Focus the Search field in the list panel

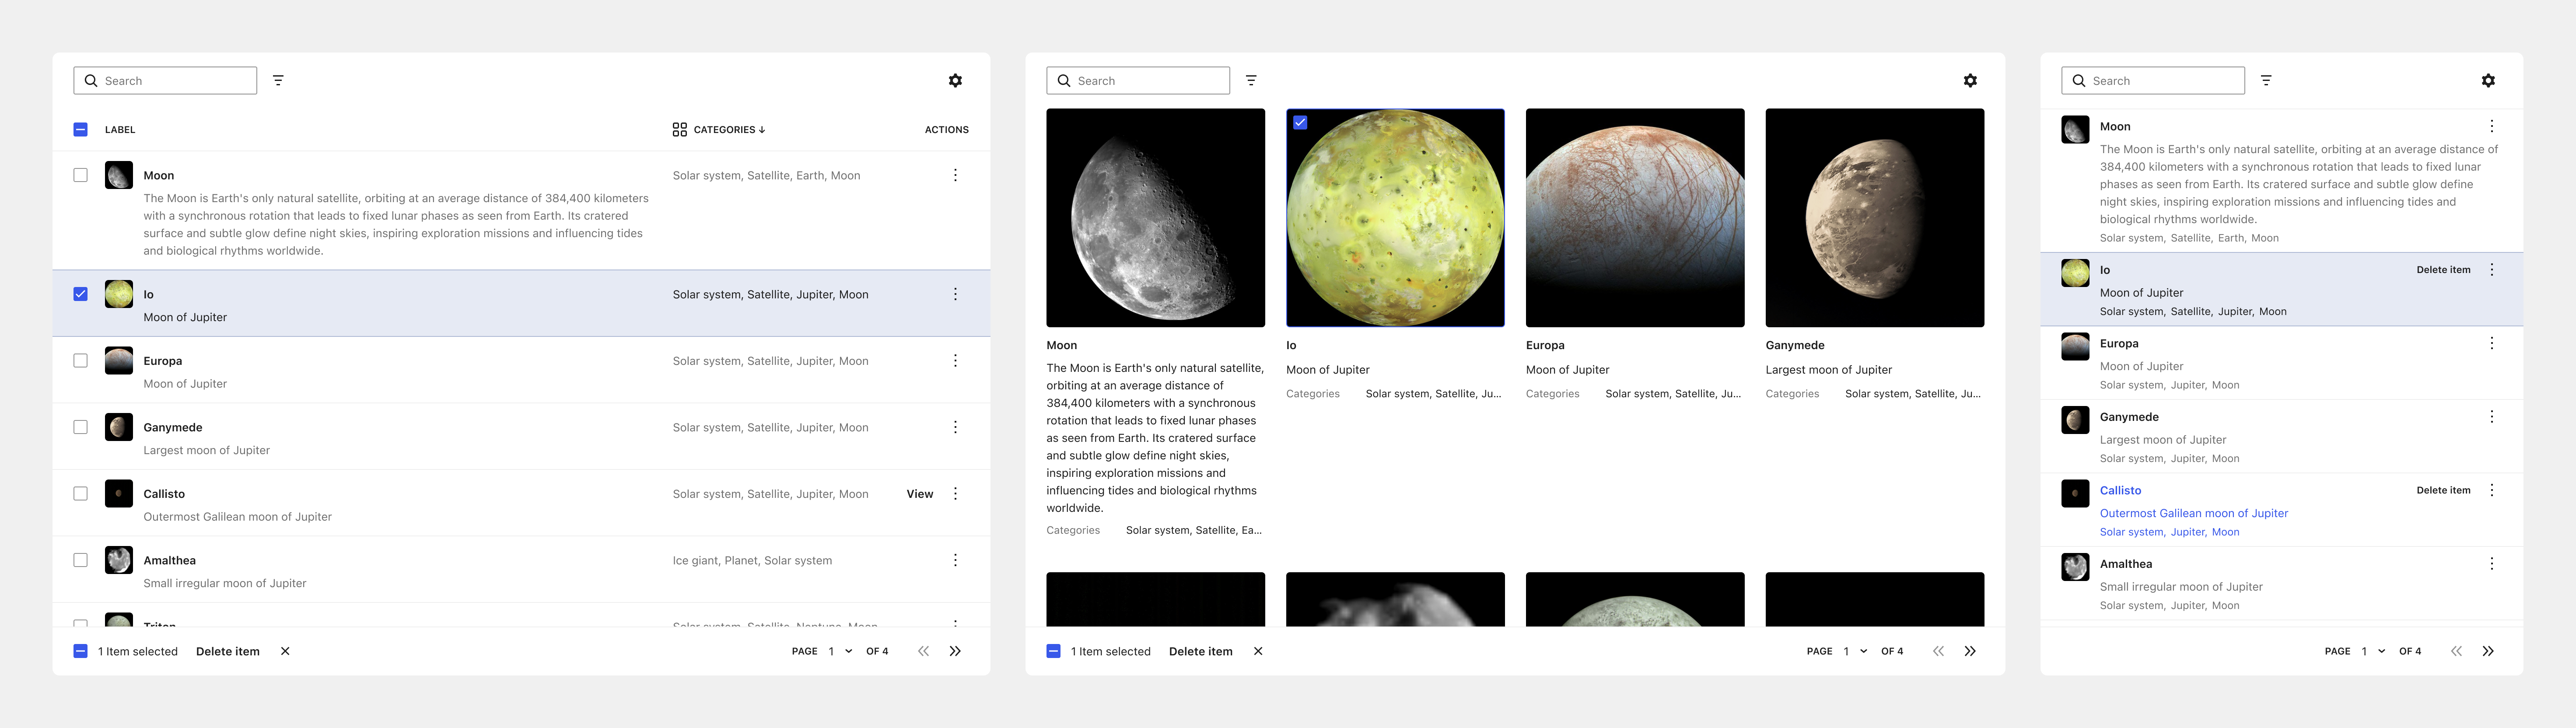pyautogui.click(x=2153, y=80)
